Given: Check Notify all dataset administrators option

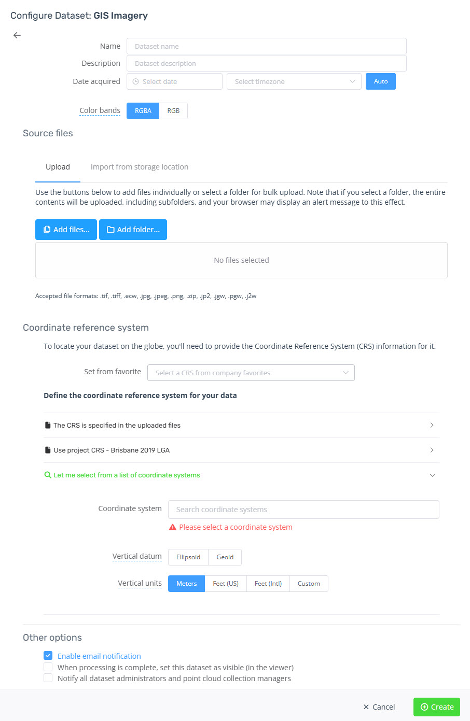Looking at the screenshot, I should point(48,678).
